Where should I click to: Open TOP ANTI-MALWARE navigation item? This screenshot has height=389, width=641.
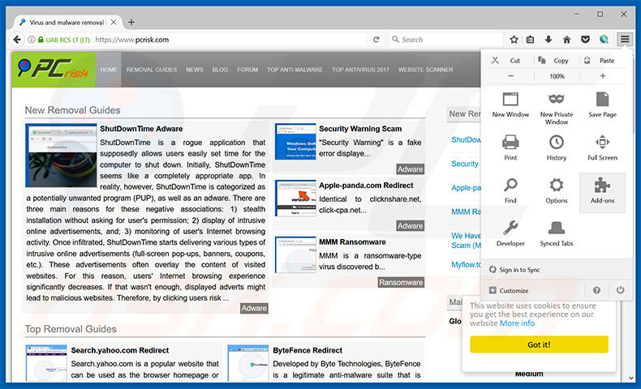(295, 70)
